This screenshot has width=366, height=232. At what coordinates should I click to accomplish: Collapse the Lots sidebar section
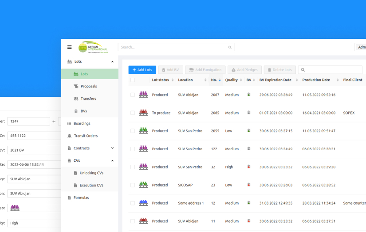click(112, 62)
